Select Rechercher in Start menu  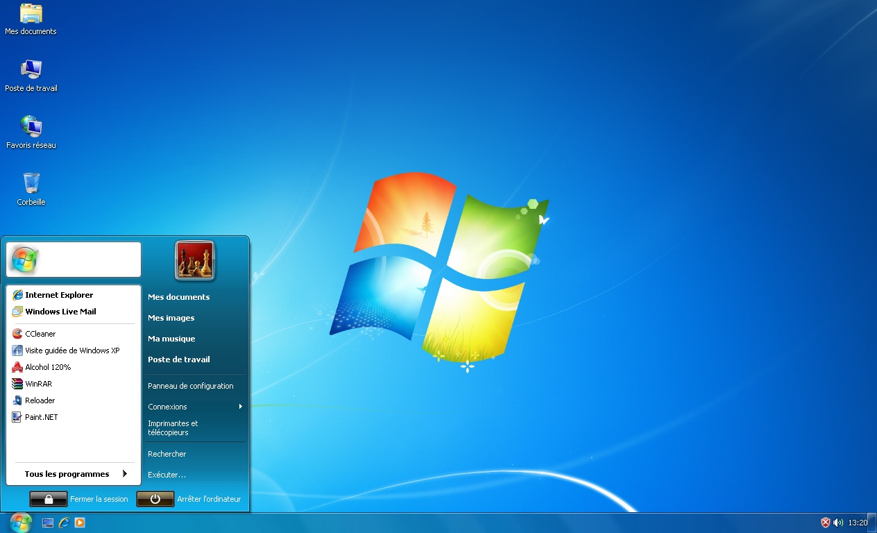167,454
